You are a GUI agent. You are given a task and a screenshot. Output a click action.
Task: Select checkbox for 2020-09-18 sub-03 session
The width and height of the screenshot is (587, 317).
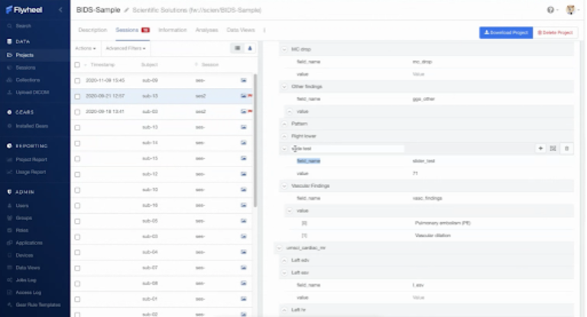[x=76, y=112]
